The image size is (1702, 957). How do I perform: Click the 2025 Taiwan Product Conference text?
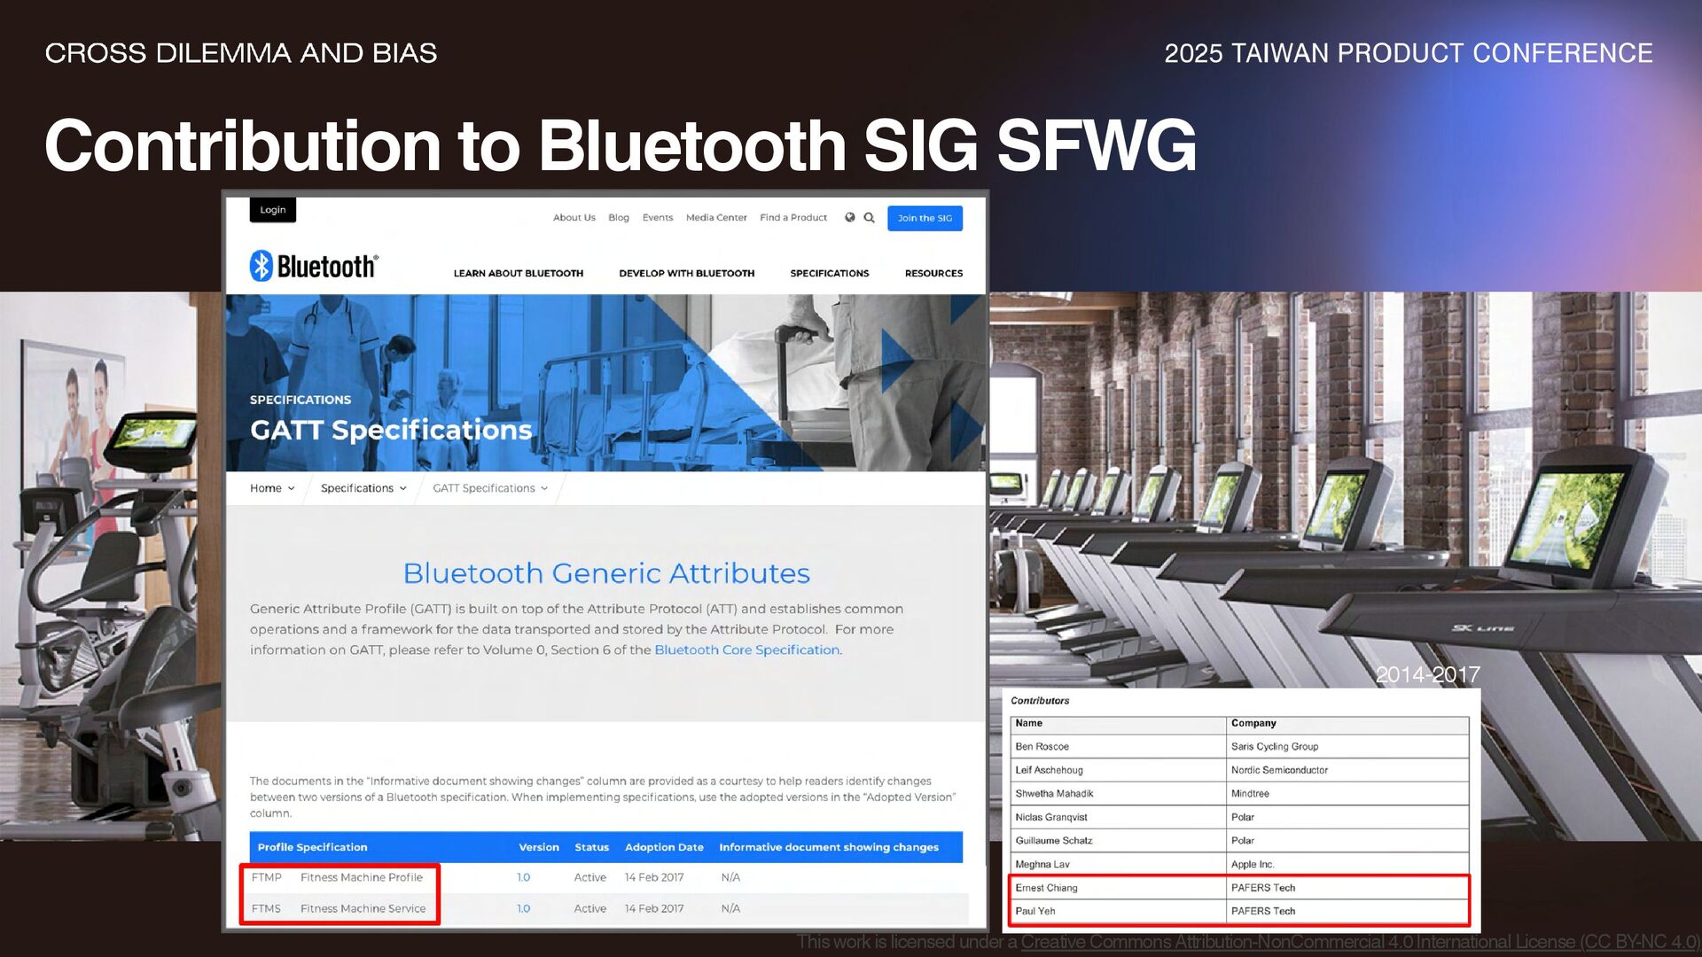(x=1409, y=53)
